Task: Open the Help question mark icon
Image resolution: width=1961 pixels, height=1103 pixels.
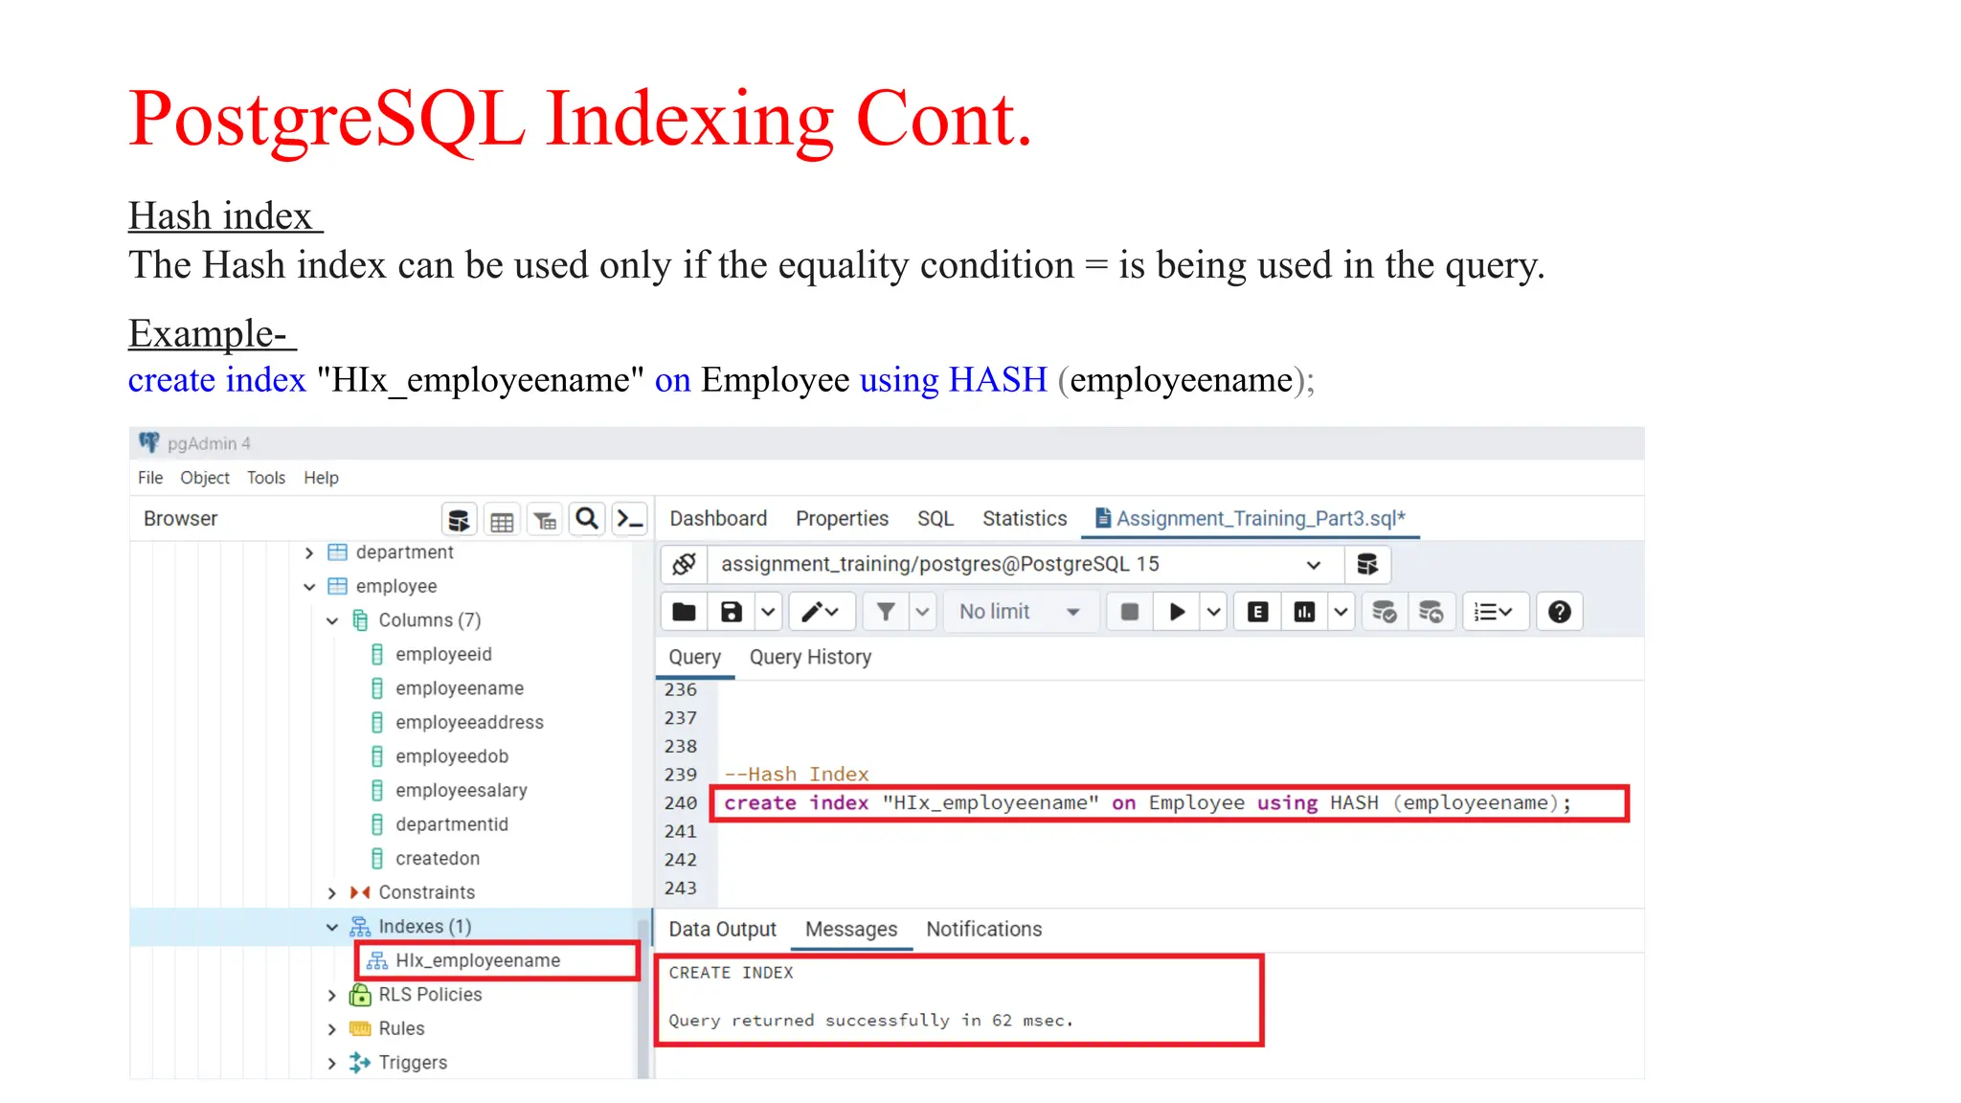Action: coord(1559,612)
